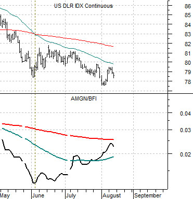The image size is (193, 199).
Task: Click the 0.02 ratio axis label
Action: (186, 154)
